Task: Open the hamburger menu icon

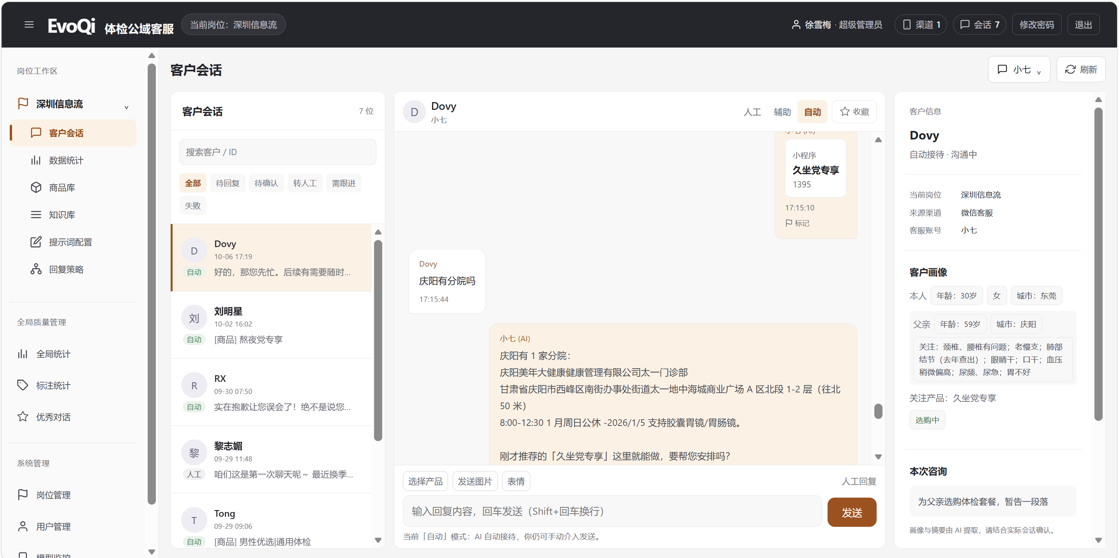Action: pyautogui.click(x=29, y=25)
